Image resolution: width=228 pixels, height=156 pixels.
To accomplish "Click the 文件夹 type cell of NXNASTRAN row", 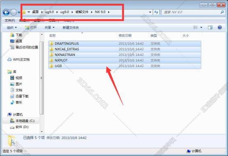I will 155,55.
